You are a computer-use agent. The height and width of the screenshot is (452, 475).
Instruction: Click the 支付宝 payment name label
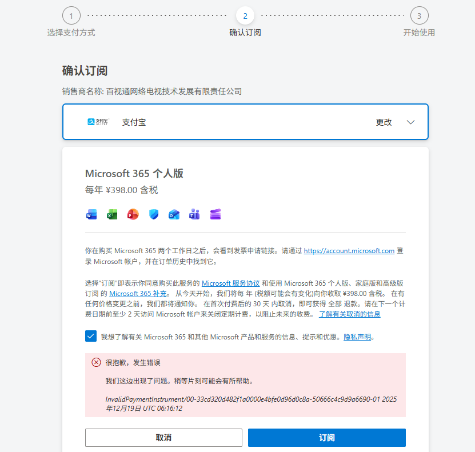click(x=134, y=122)
